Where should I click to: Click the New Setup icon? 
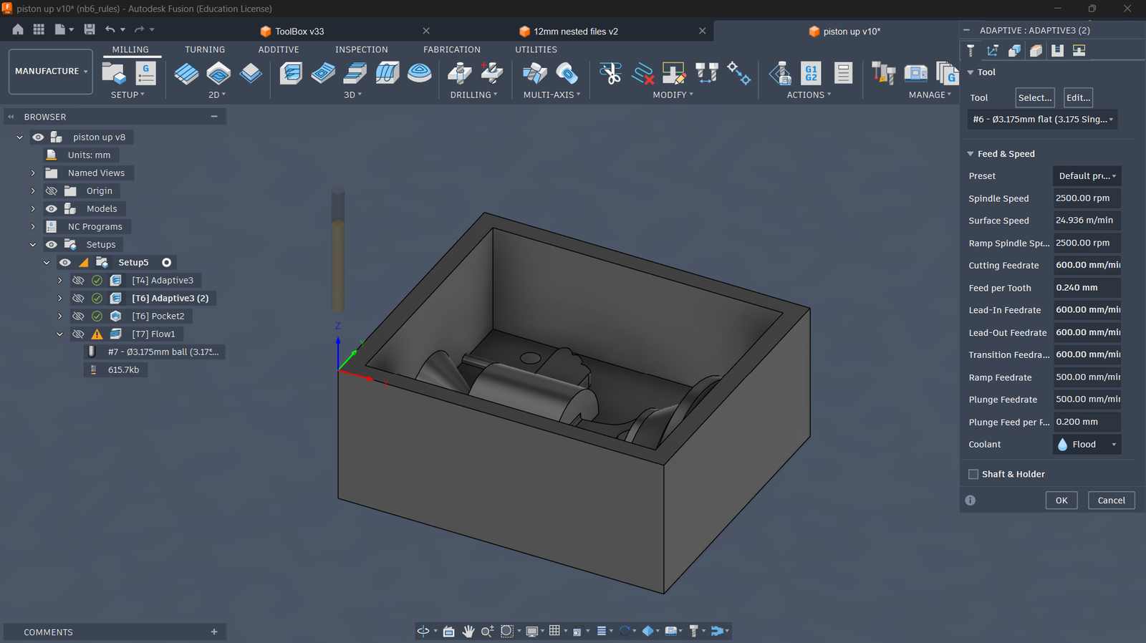tap(114, 73)
